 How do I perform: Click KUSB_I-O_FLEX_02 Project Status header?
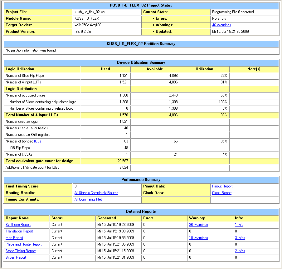141,5
